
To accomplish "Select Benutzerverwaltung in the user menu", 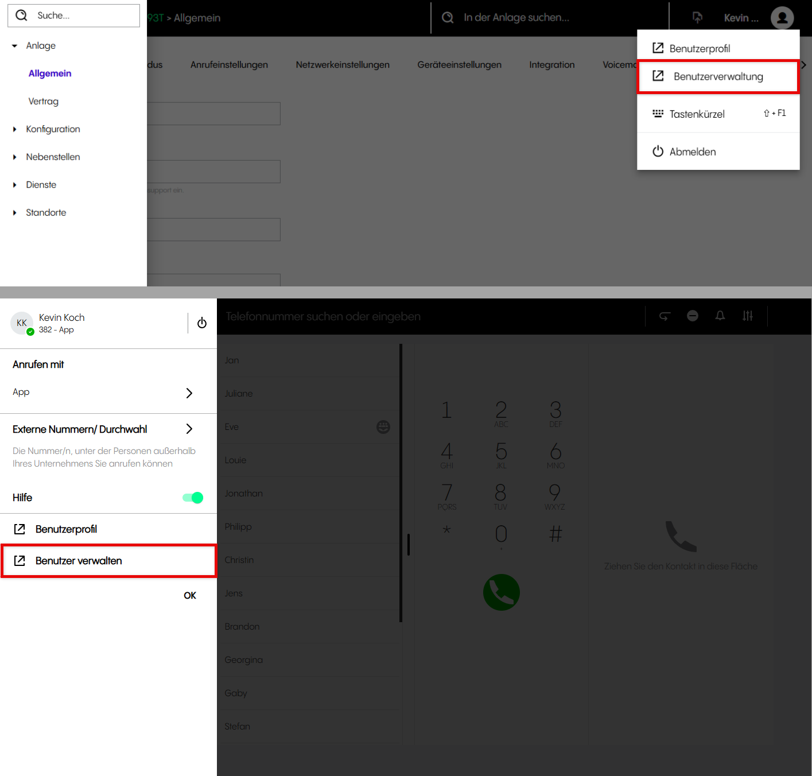I will tap(718, 76).
